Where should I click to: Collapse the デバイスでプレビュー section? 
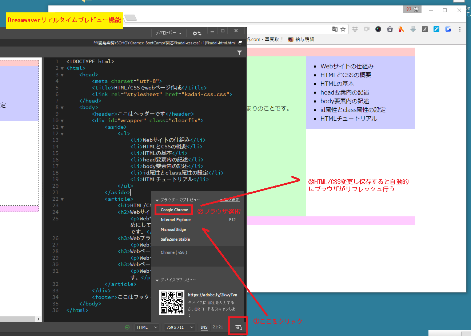[157, 280]
